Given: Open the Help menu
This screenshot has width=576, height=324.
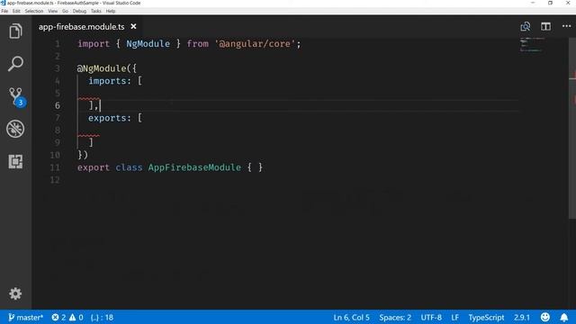Looking at the screenshot, I should click(x=110, y=11).
